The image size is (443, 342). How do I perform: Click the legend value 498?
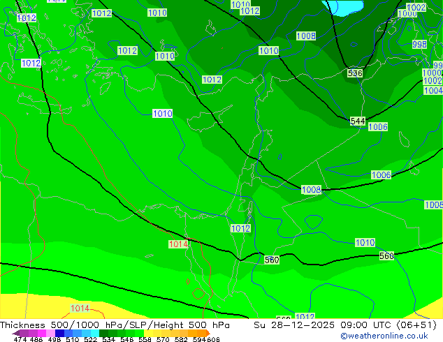pos(55,339)
